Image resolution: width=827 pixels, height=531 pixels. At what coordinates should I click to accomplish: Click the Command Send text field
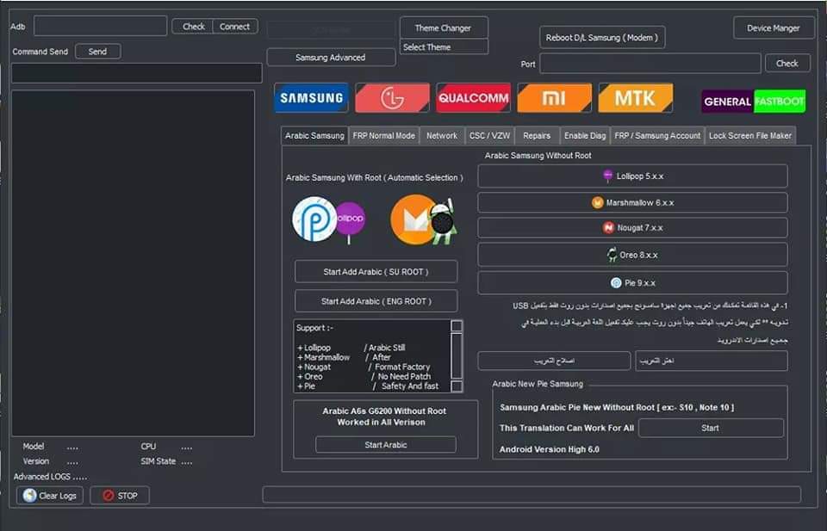pos(137,73)
